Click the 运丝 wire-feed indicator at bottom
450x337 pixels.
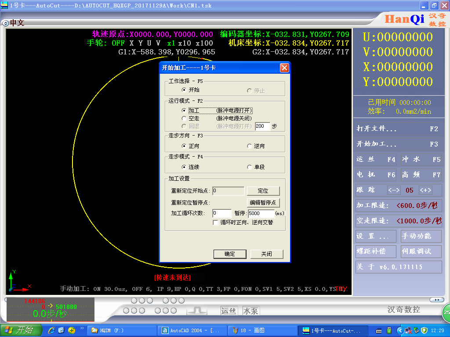pyautogui.click(x=229, y=311)
